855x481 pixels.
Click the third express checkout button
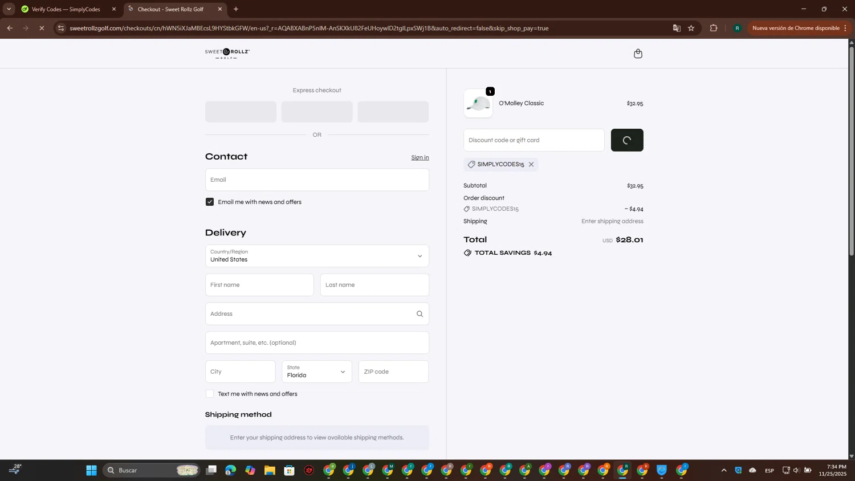point(393,112)
